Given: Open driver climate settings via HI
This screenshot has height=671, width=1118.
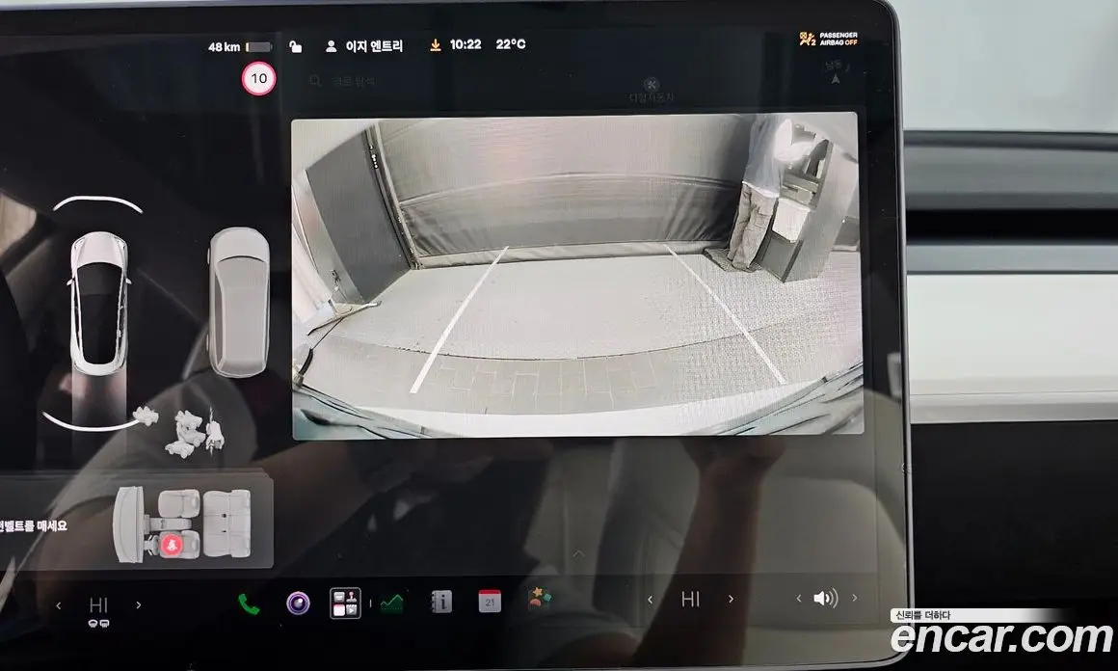Looking at the screenshot, I should 98,605.
